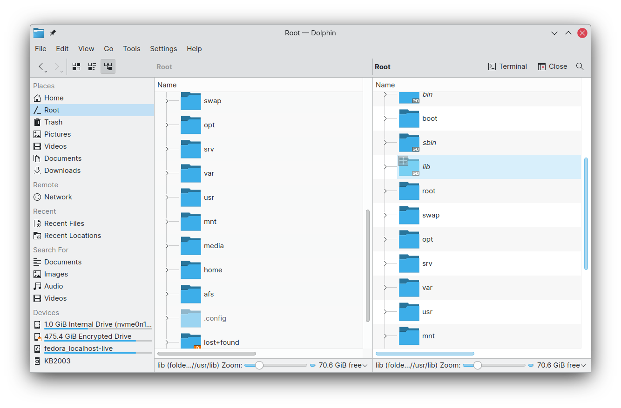The width and height of the screenshot is (621, 408).
Task: Adjust the left pane Zoom slider
Action: pos(259,365)
